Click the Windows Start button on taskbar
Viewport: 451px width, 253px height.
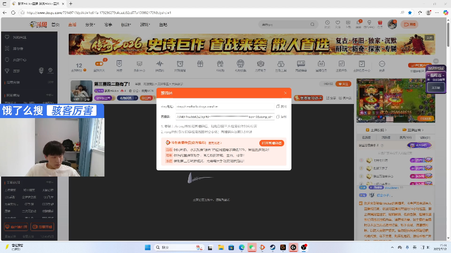[x=148, y=247]
